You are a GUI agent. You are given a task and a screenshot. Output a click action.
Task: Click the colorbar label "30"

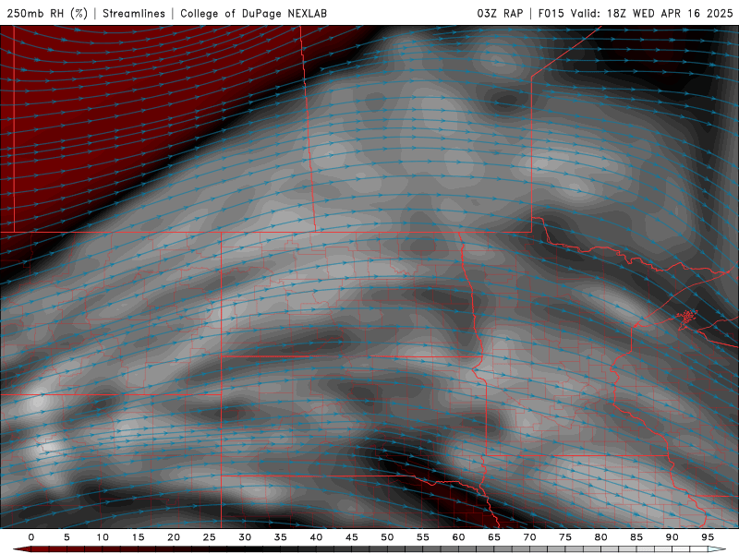(x=245, y=537)
